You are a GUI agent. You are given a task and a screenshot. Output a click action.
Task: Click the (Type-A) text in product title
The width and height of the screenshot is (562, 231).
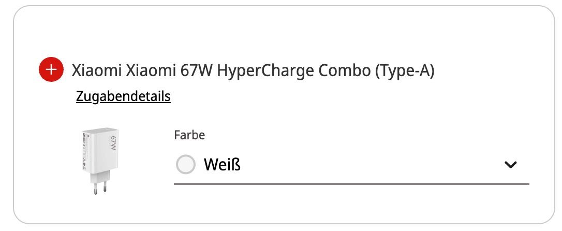click(405, 70)
